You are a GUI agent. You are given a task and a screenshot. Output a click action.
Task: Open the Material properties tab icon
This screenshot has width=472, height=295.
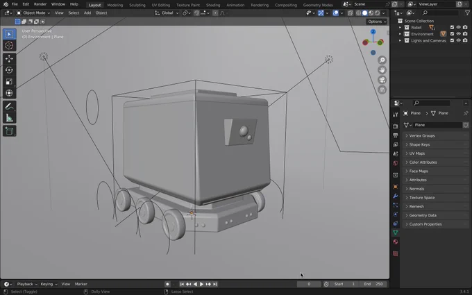[x=395, y=242]
